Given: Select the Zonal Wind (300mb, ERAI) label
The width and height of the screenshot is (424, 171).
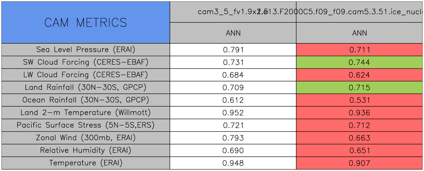Looking at the screenshot, I should (86, 138).
